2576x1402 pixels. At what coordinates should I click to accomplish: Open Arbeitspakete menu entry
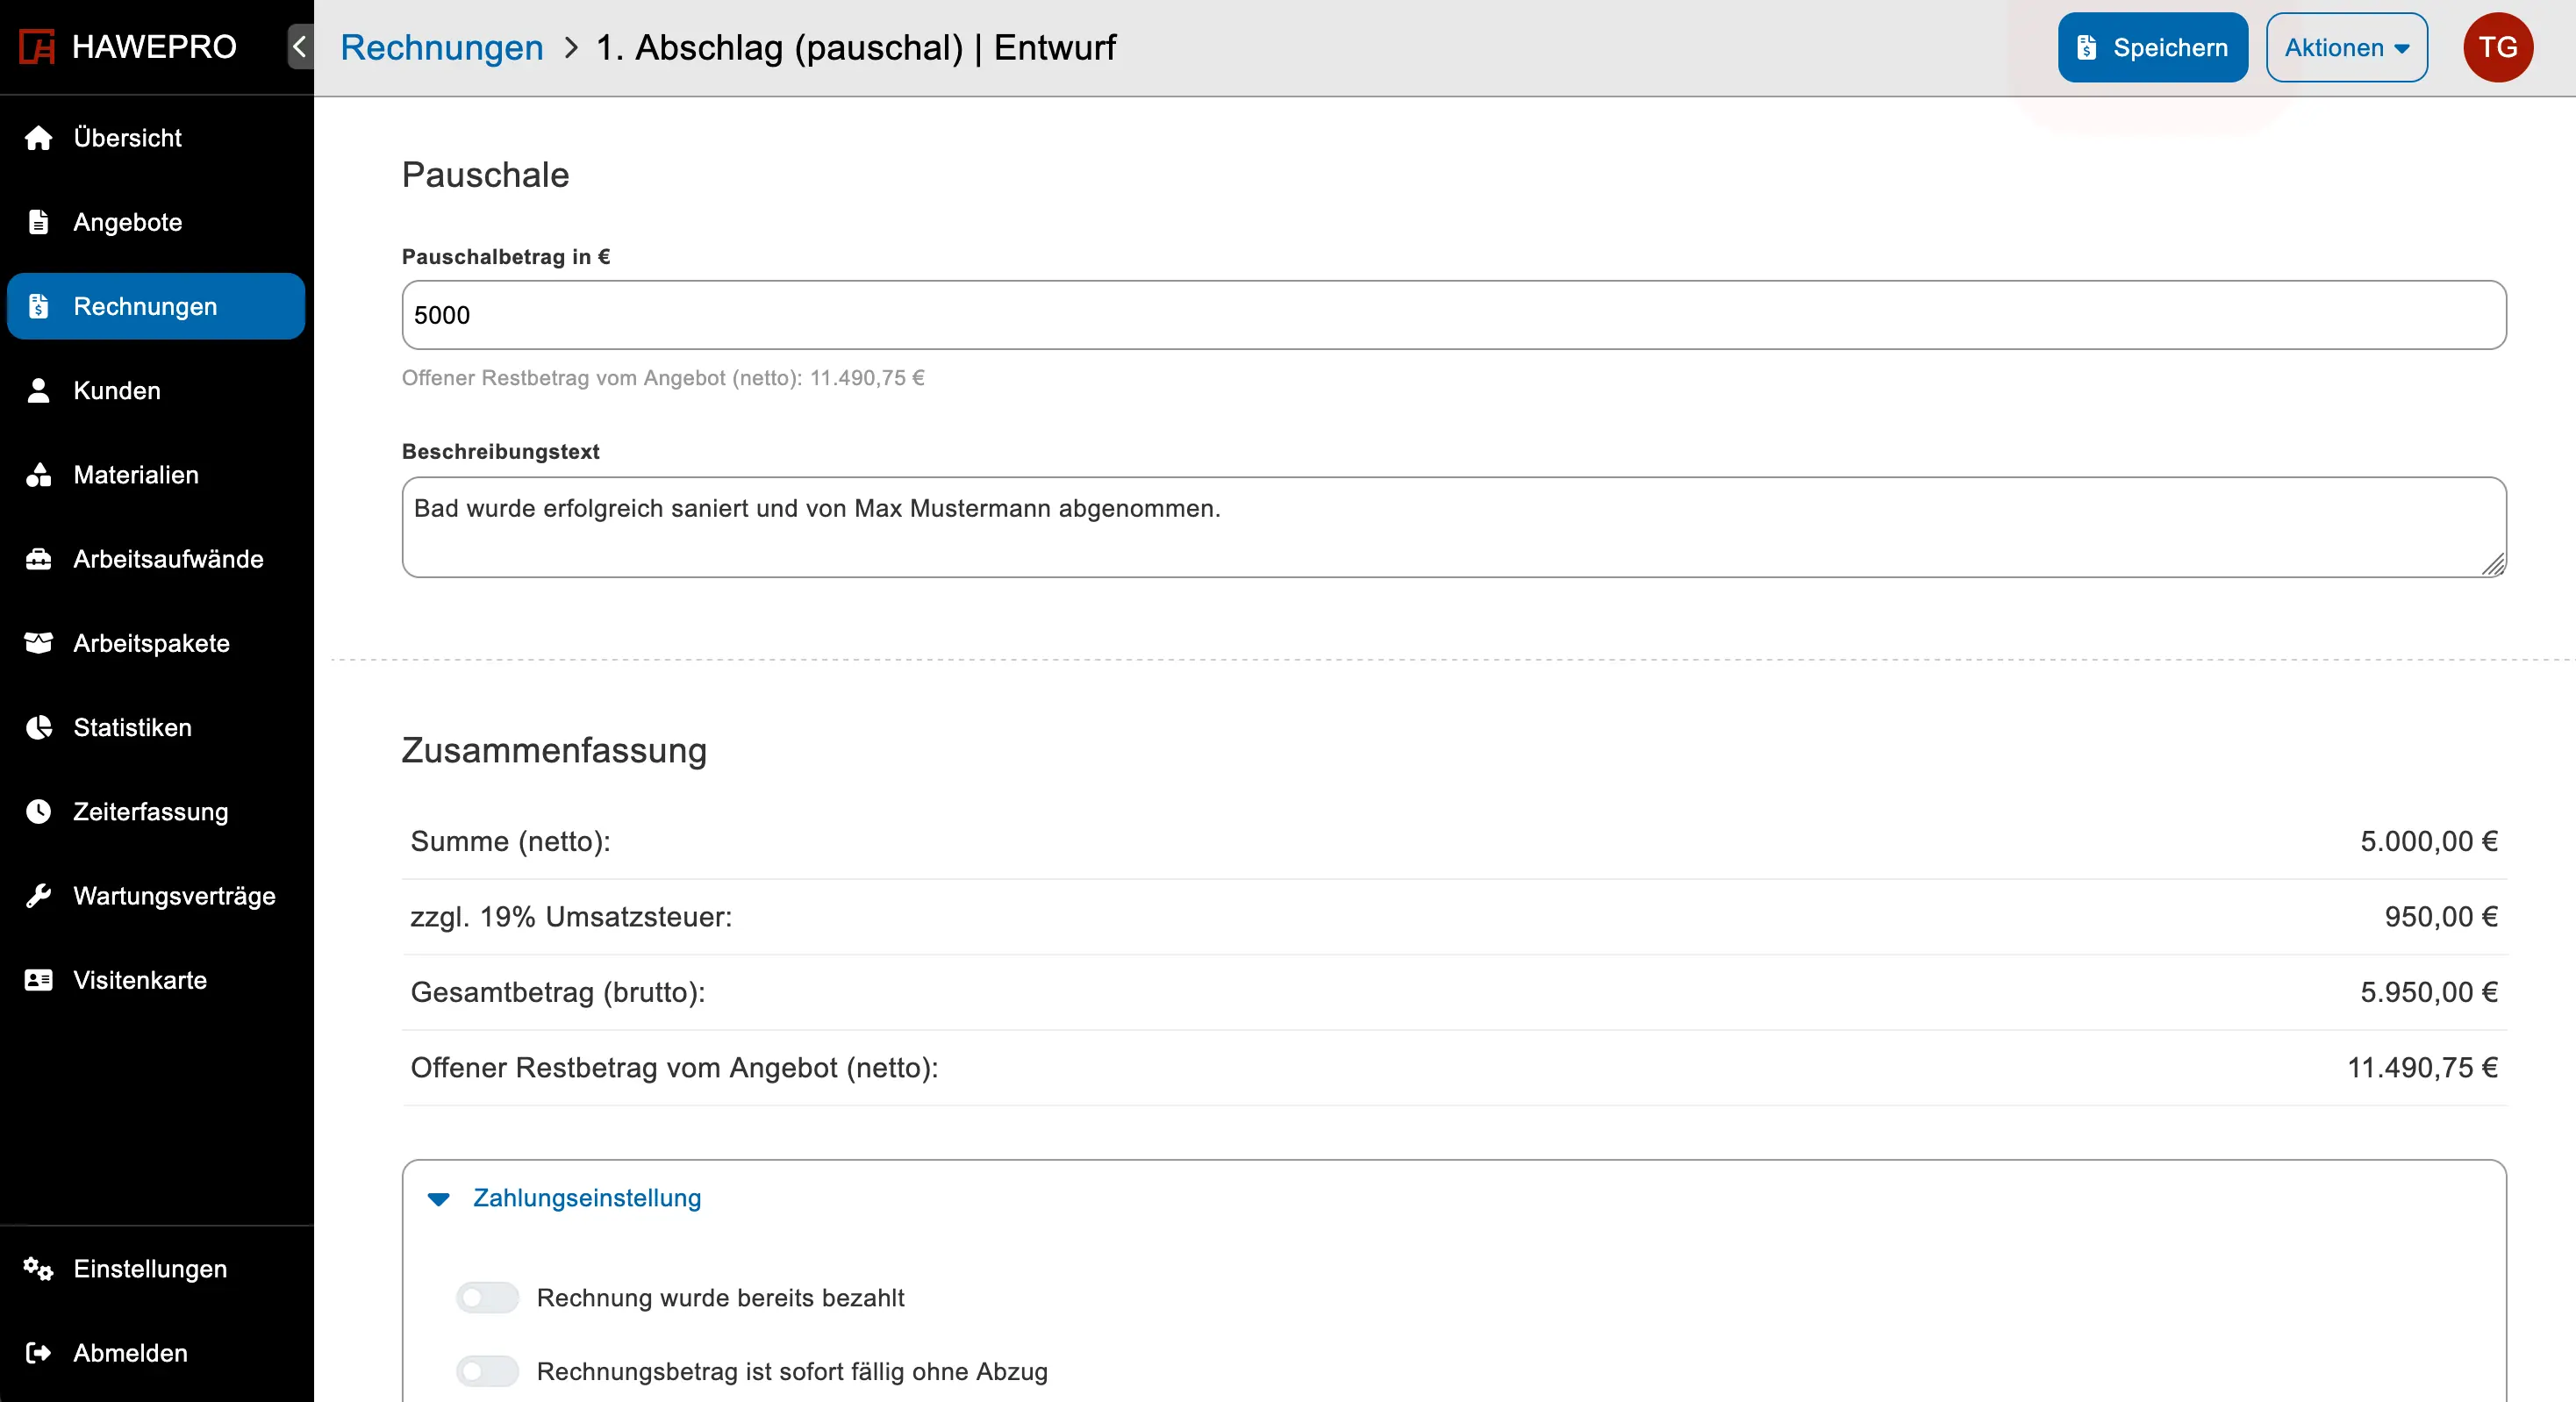156,643
